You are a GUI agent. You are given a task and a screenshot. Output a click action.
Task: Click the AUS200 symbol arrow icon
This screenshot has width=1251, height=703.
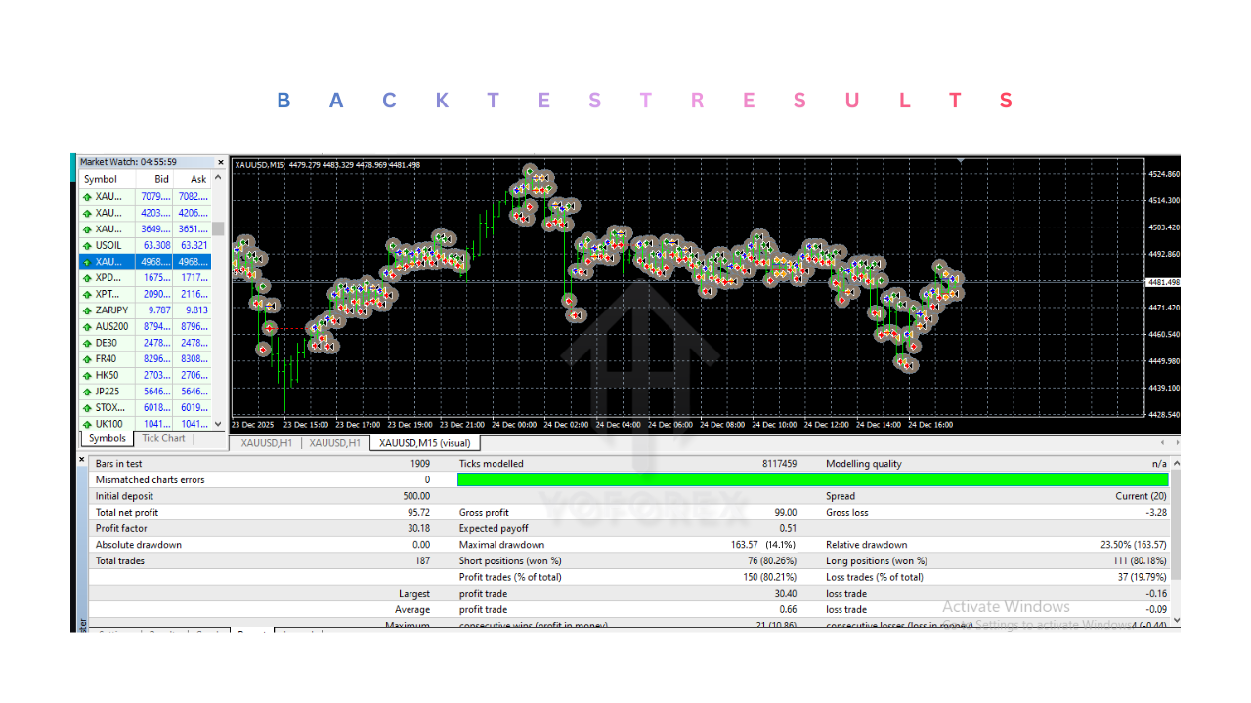tap(87, 327)
